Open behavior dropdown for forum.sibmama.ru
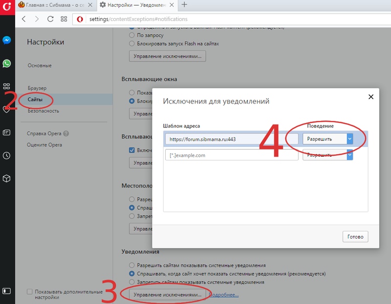 [x=329, y=139]
